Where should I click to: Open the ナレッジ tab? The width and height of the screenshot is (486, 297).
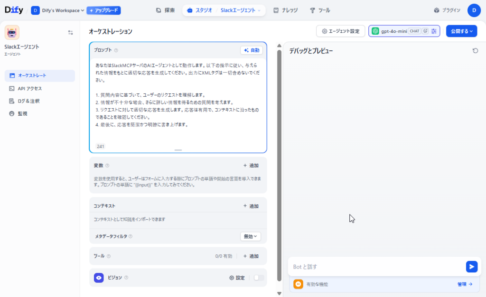[286, 10]
